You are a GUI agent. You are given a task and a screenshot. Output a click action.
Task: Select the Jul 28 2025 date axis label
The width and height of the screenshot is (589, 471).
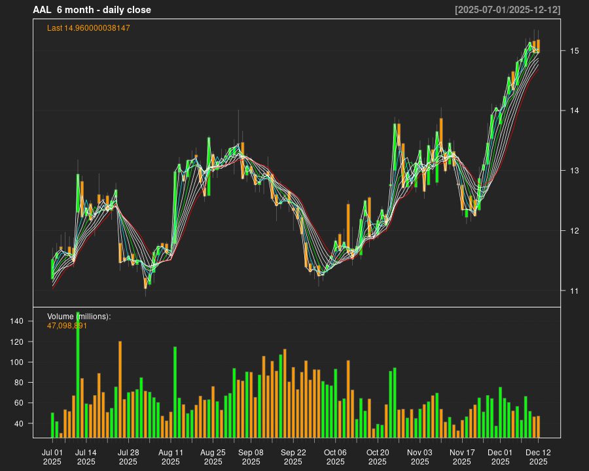pos(128,457)
